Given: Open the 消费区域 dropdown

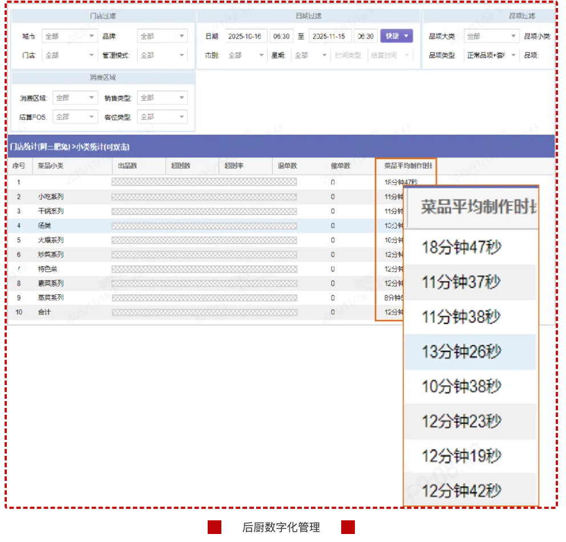Looking at the screenshot, I should [x=75, y=98].
